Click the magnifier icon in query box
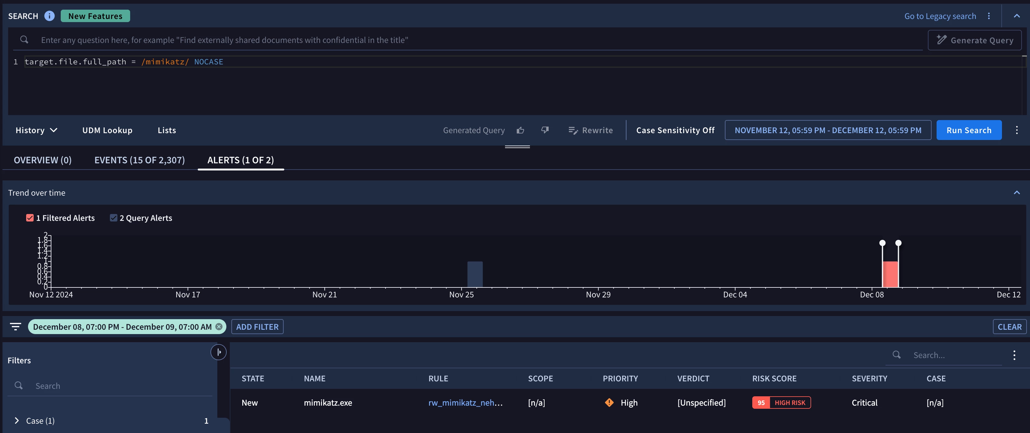1030x433 pixels. click(x=24, y=40)
